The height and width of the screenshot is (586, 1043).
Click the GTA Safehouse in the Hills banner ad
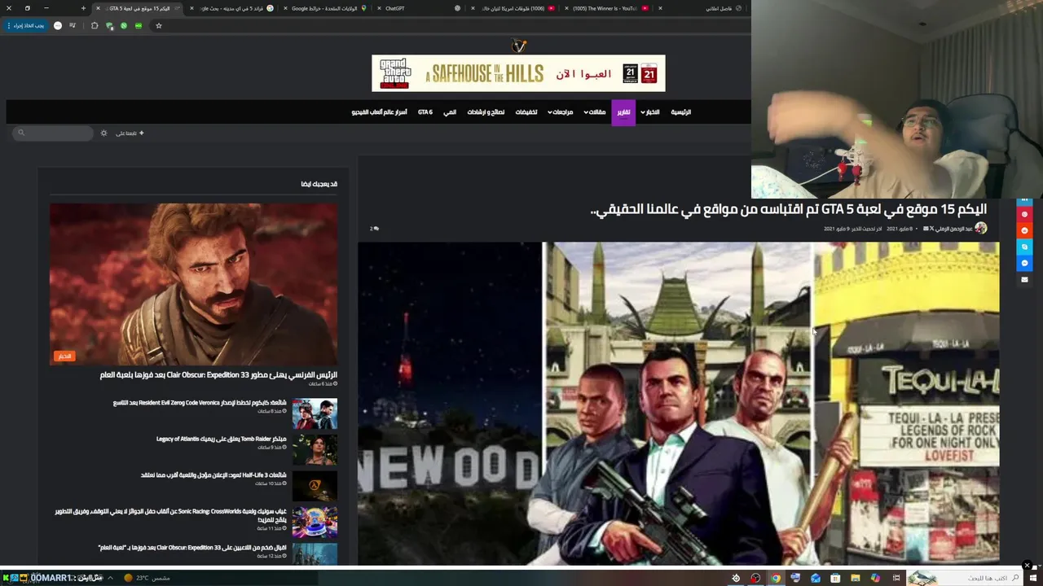pos(518,73)
